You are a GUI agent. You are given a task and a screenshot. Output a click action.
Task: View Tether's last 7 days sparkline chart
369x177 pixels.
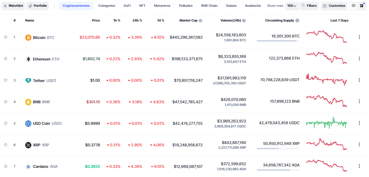tap(326, 79)
